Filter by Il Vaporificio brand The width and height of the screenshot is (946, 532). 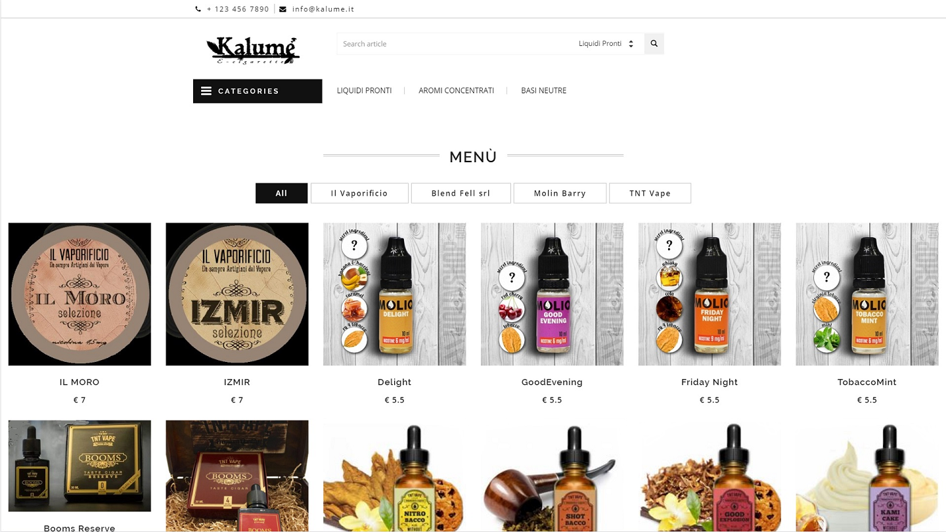[x=359, y=193]
